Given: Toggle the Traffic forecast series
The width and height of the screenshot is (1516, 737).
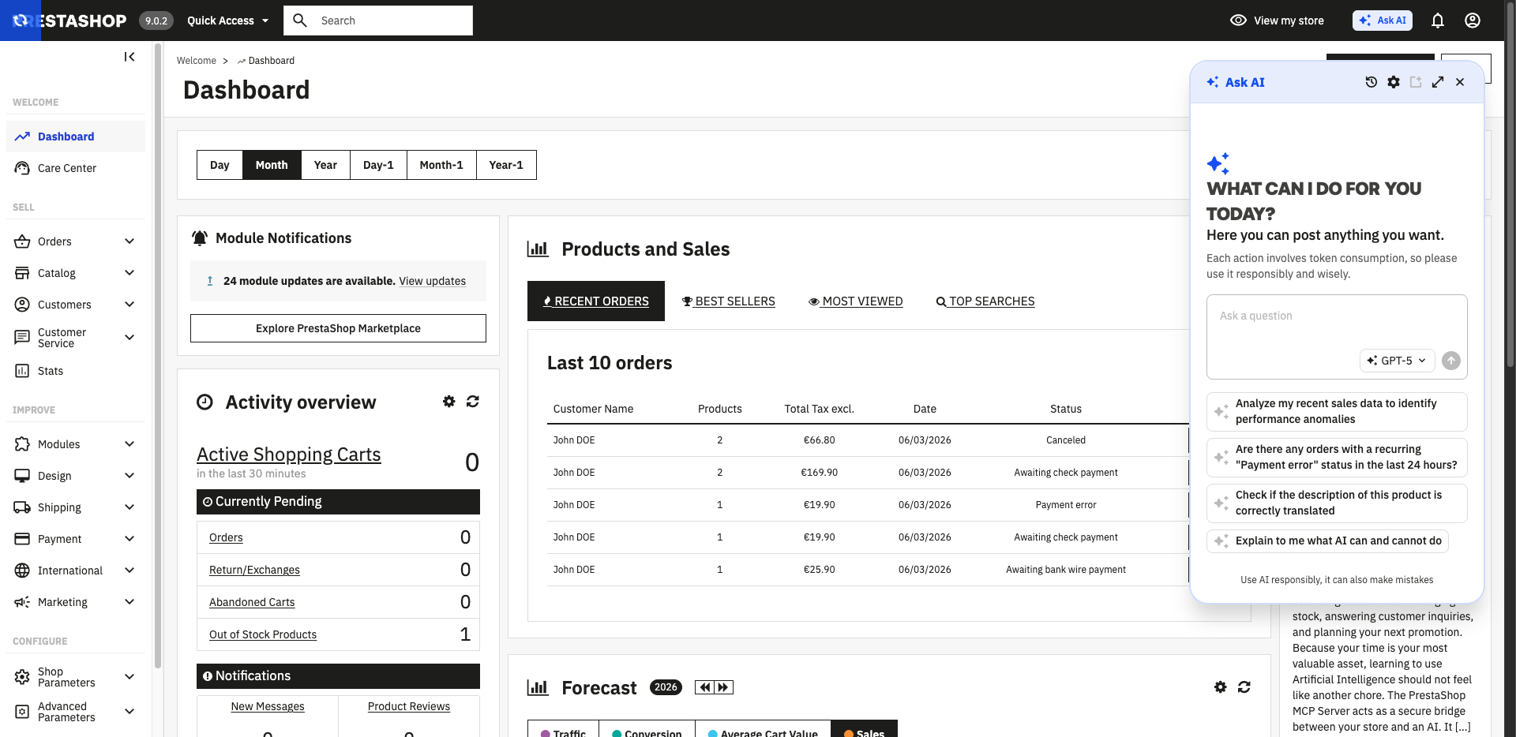Looking at the screenshot, I should pyautogui.click(x=563, y=730).
